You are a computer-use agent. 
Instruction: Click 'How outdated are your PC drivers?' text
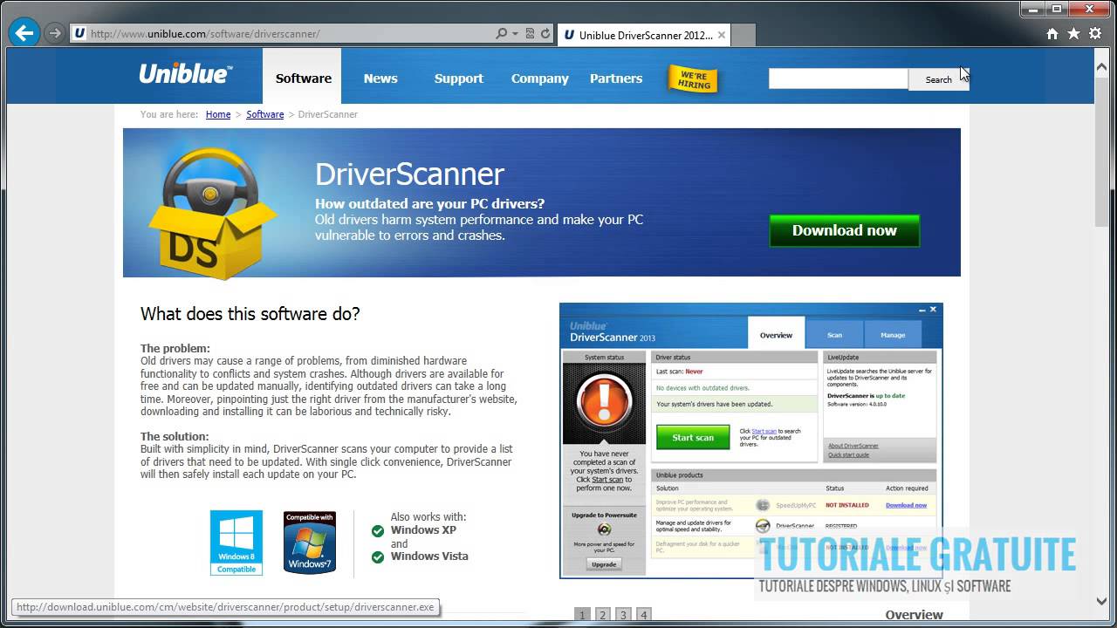(x=429, y=204)
